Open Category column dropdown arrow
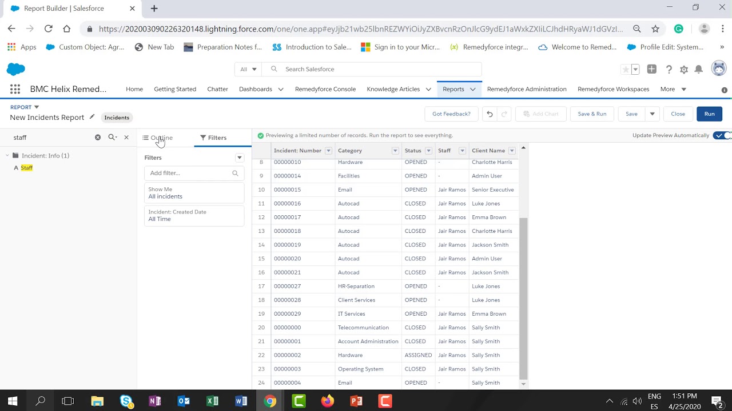 [395, 151]
